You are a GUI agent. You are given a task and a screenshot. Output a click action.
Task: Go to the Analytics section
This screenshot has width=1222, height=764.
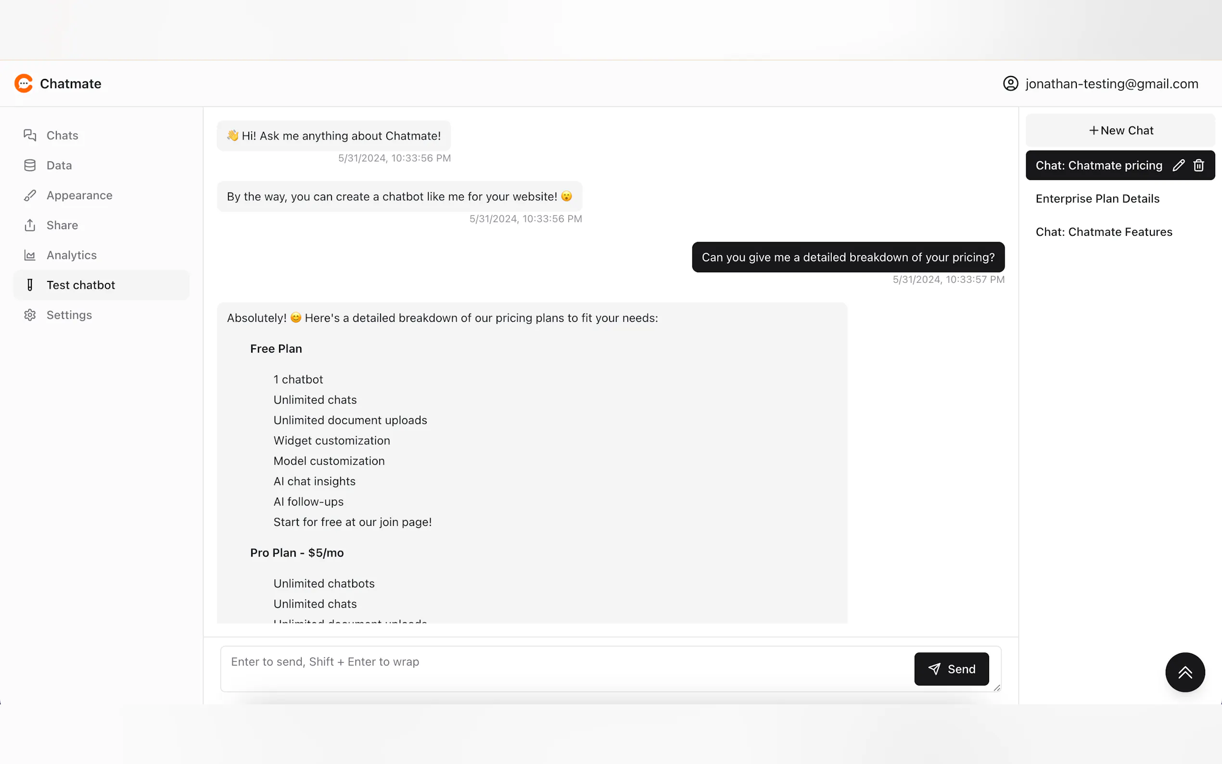coord(71,255)
